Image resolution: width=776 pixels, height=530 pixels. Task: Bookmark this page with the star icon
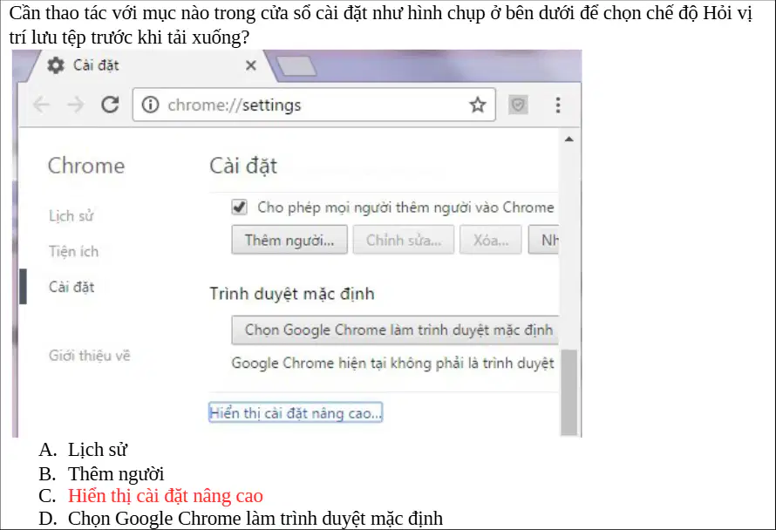tap(478, 105)
